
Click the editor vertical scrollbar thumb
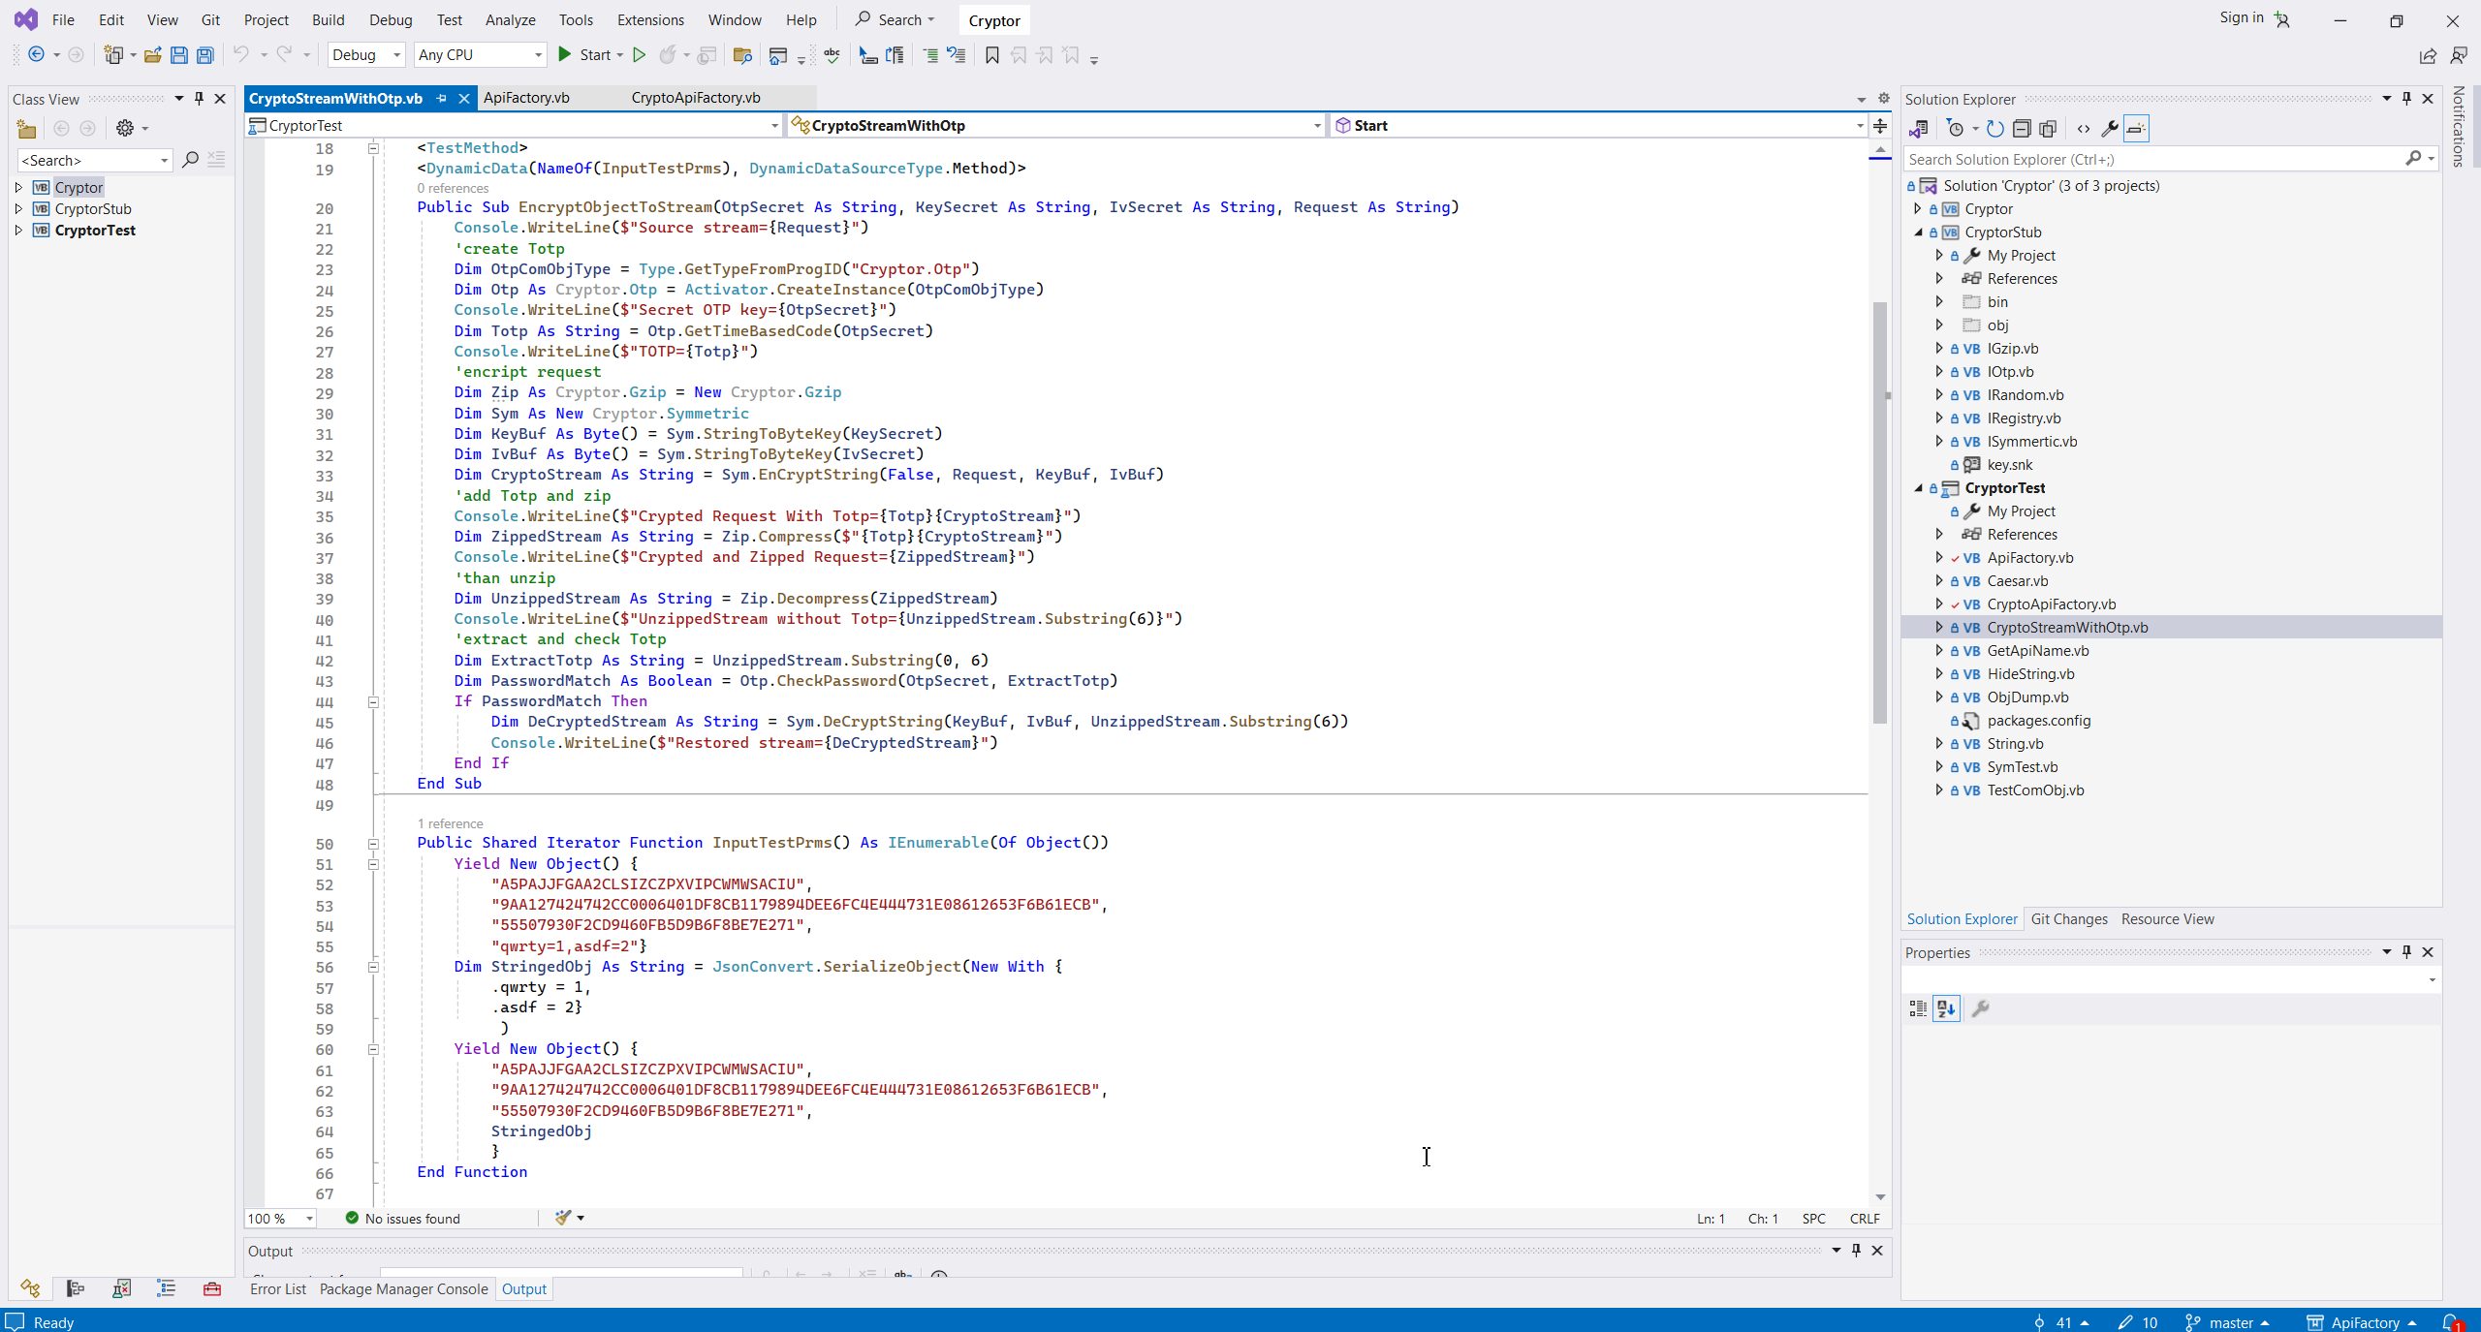(1879, 513)
